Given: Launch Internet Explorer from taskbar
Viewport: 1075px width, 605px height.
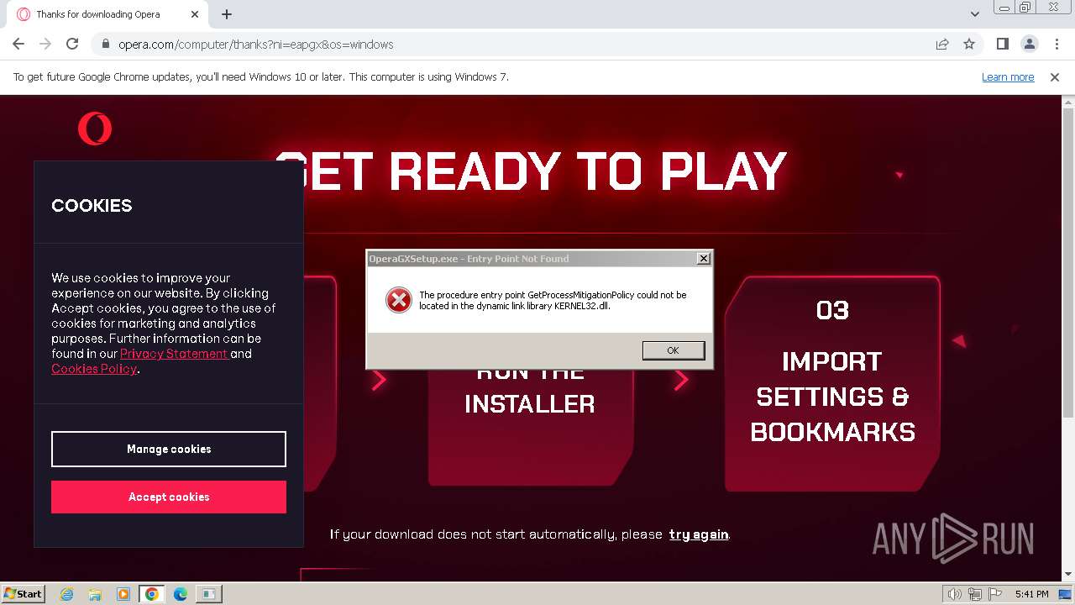Looking at the screenshot, I should [x=67, y=594].
